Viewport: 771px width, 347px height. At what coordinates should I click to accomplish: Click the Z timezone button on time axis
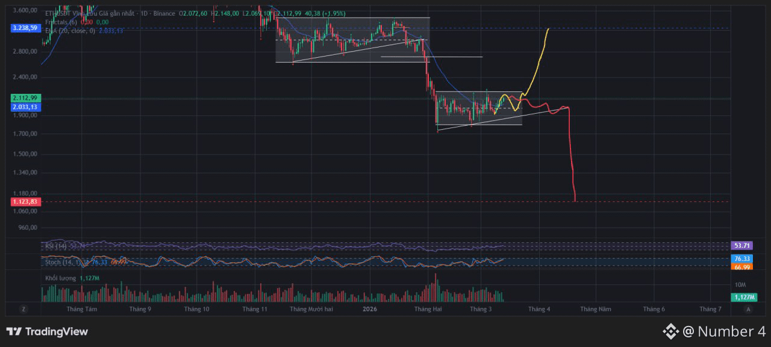[x=23, y=309]
